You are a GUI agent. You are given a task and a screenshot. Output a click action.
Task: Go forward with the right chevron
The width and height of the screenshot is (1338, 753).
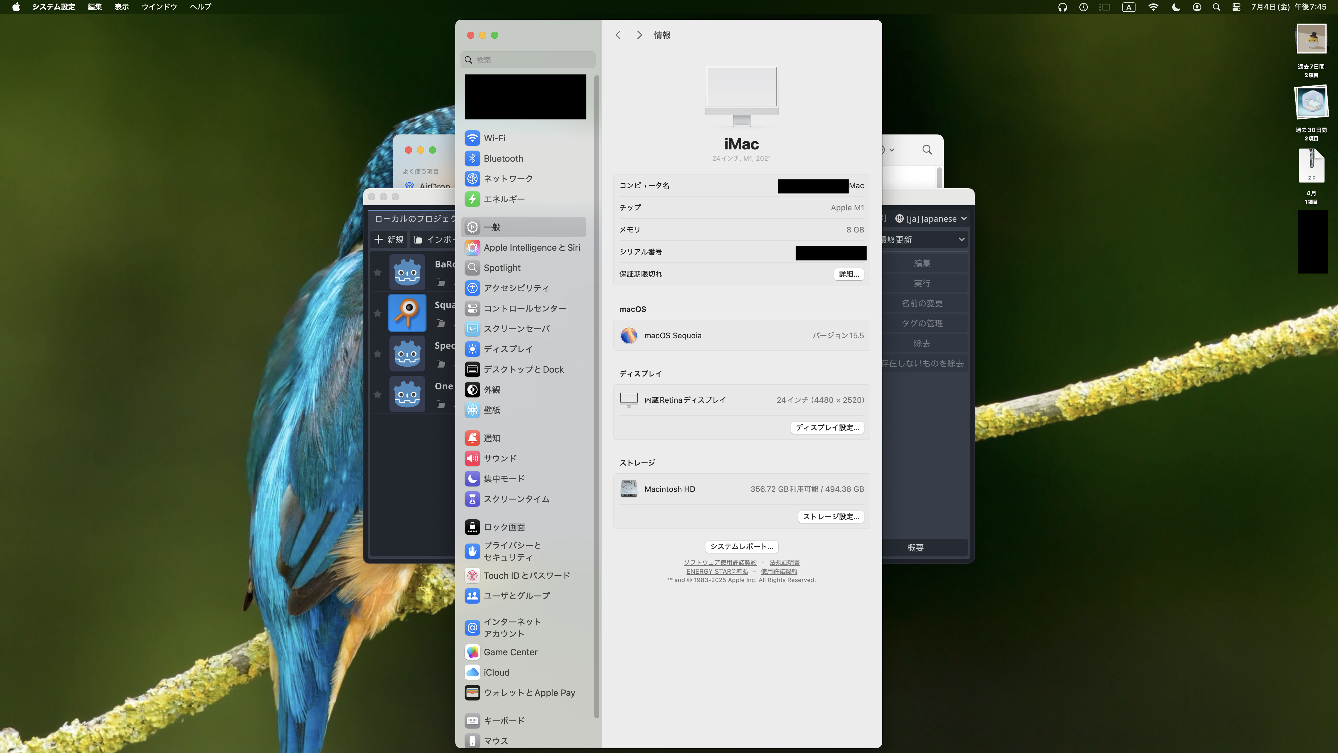pyautogui.click(x=639, y=35)
